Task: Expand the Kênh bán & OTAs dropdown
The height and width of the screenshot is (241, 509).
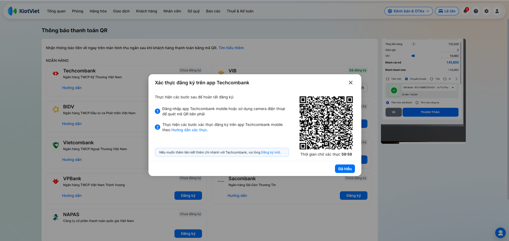Action: tap(409, 11)
